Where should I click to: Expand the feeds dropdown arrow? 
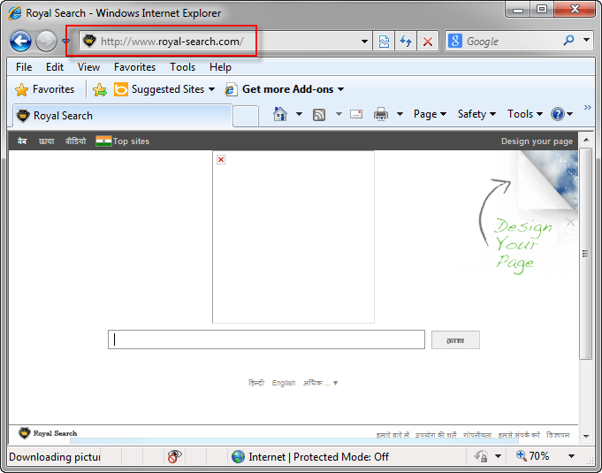point(339,114)
